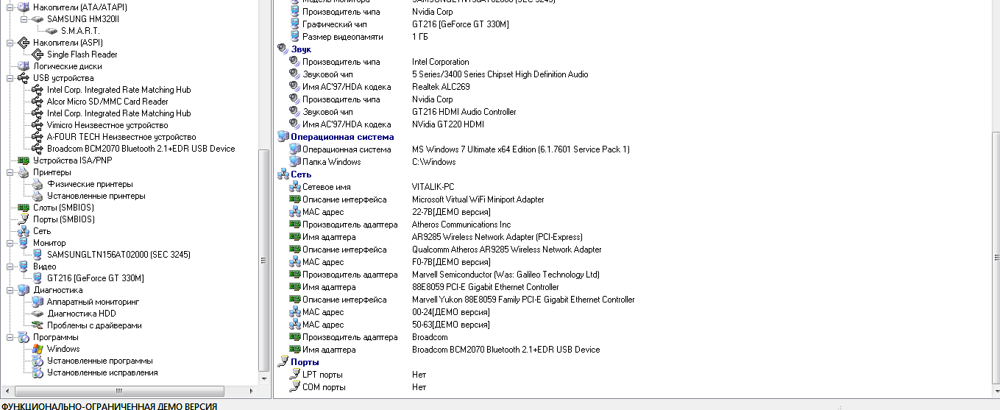1000x410 pixels.
Task: Open Установленные исправления tree item
Action: (x=102, y=372)
